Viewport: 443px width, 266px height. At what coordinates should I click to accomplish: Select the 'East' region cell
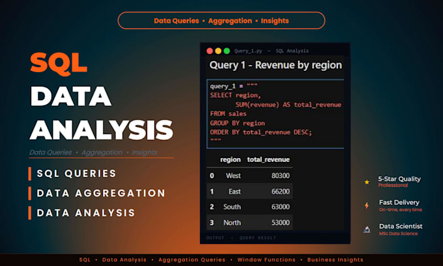[x=235, y=191]
